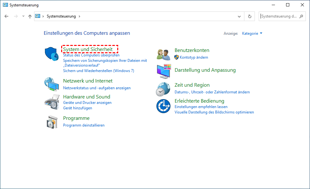Viewport: 310px width, 189px height.
Task: Click Visuelle Darstellung des Bildschirms optimieren
Action: tap(214, 112)
